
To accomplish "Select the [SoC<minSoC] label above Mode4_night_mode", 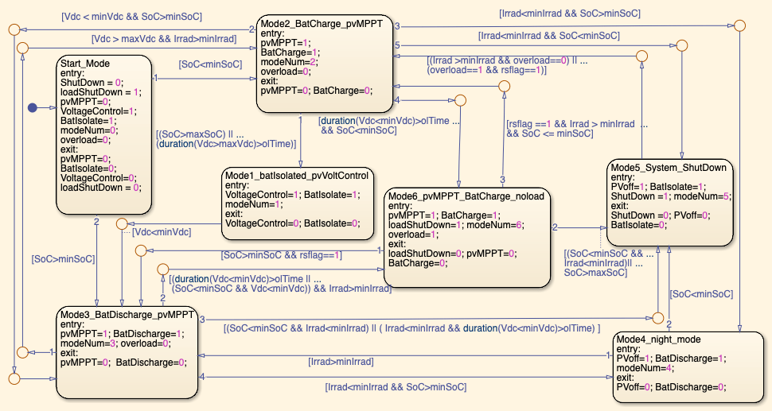I will pyautogui.click(x=701, y=294).
